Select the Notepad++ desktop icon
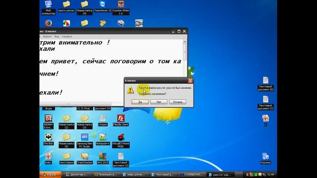The width and height of the screenshot is (317, 178). [x=103, y=139]
